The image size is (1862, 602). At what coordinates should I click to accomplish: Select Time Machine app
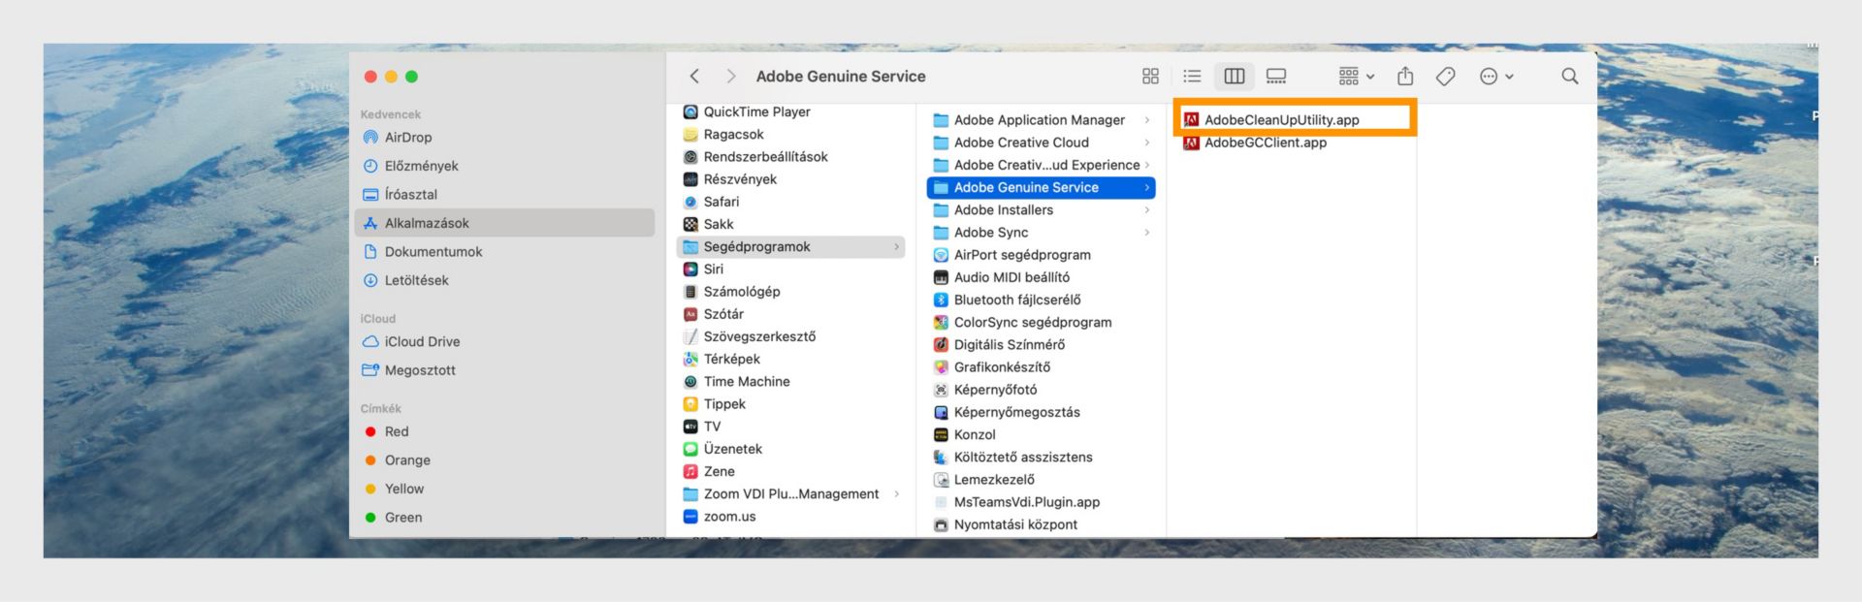point(790,381)
